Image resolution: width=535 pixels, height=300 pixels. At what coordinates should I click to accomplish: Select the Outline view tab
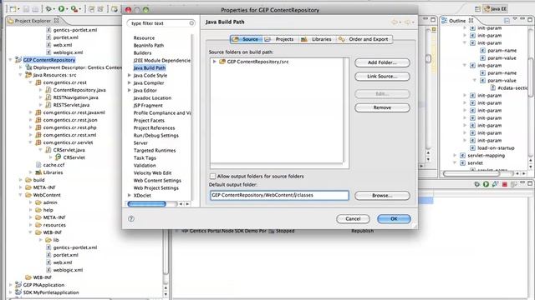tap(457, 21)
